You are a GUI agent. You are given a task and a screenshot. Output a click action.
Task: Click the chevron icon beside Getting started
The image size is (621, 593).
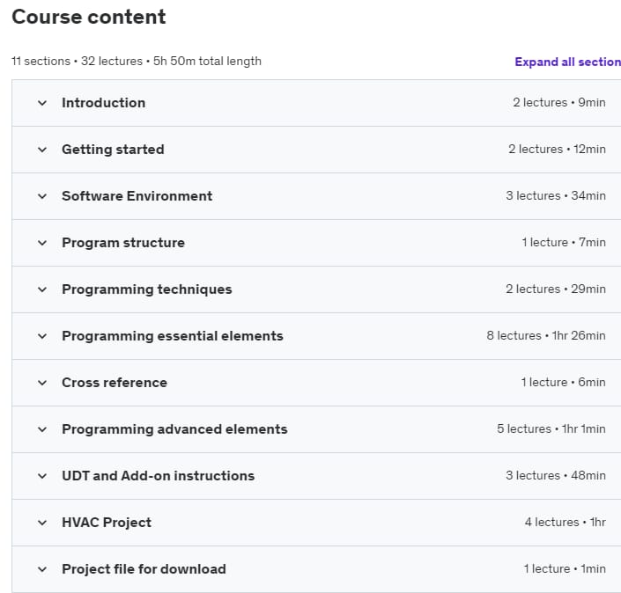pyautogui.click(x=41, y=150)
